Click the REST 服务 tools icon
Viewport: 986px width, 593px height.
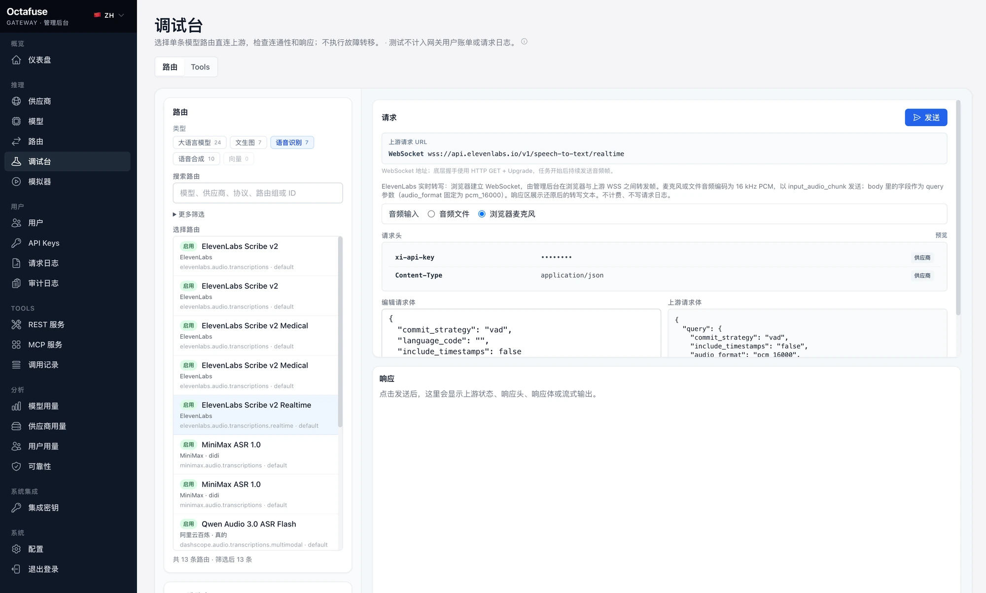(16, 324)
